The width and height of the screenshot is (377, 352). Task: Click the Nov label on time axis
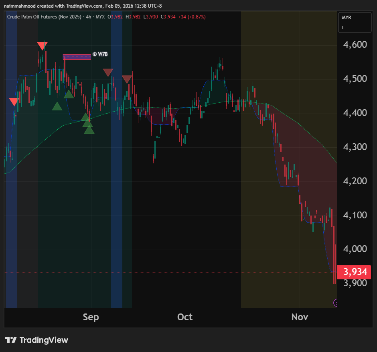[x=300, y=317]
